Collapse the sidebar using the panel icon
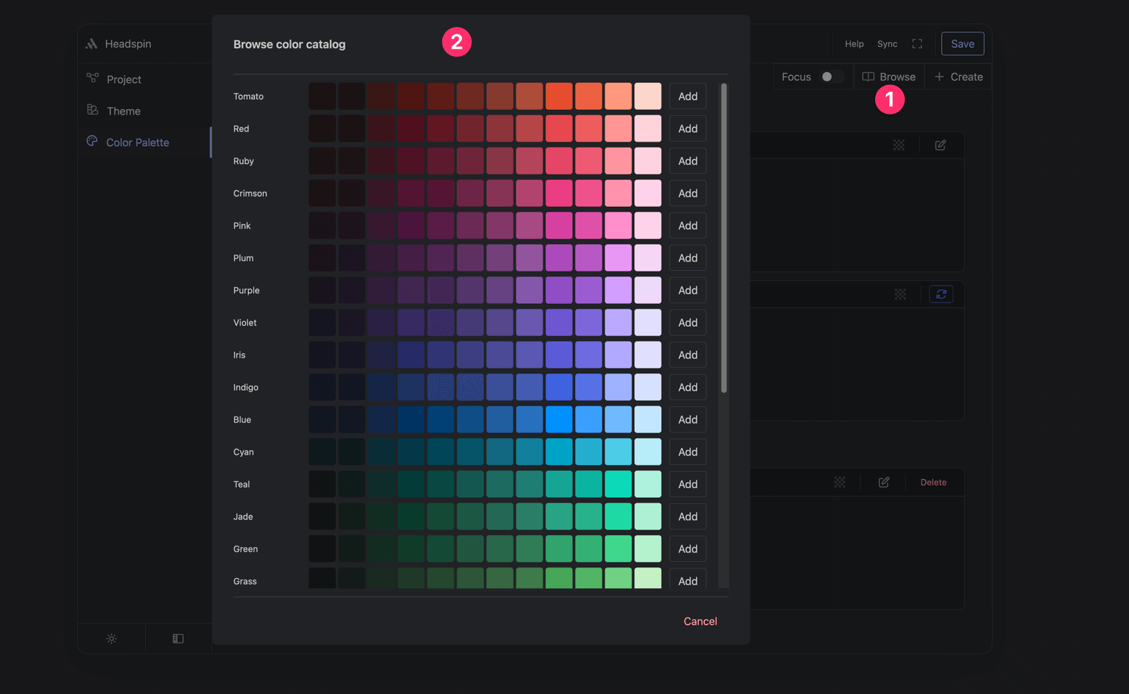The image size is (1129, 694). tap(178, 638)
